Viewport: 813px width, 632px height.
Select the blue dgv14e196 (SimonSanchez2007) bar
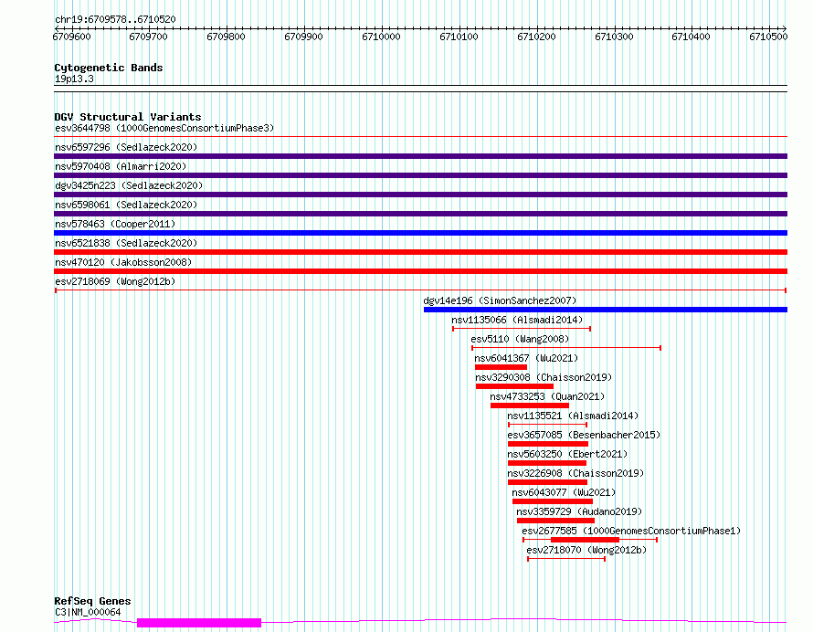pos(606,310)
